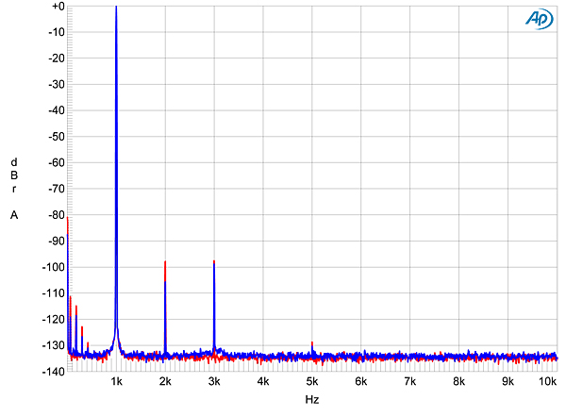Screen dimensions: 566x417
Task: Select the -50 y-axis tick label
Action: (56, 137)
